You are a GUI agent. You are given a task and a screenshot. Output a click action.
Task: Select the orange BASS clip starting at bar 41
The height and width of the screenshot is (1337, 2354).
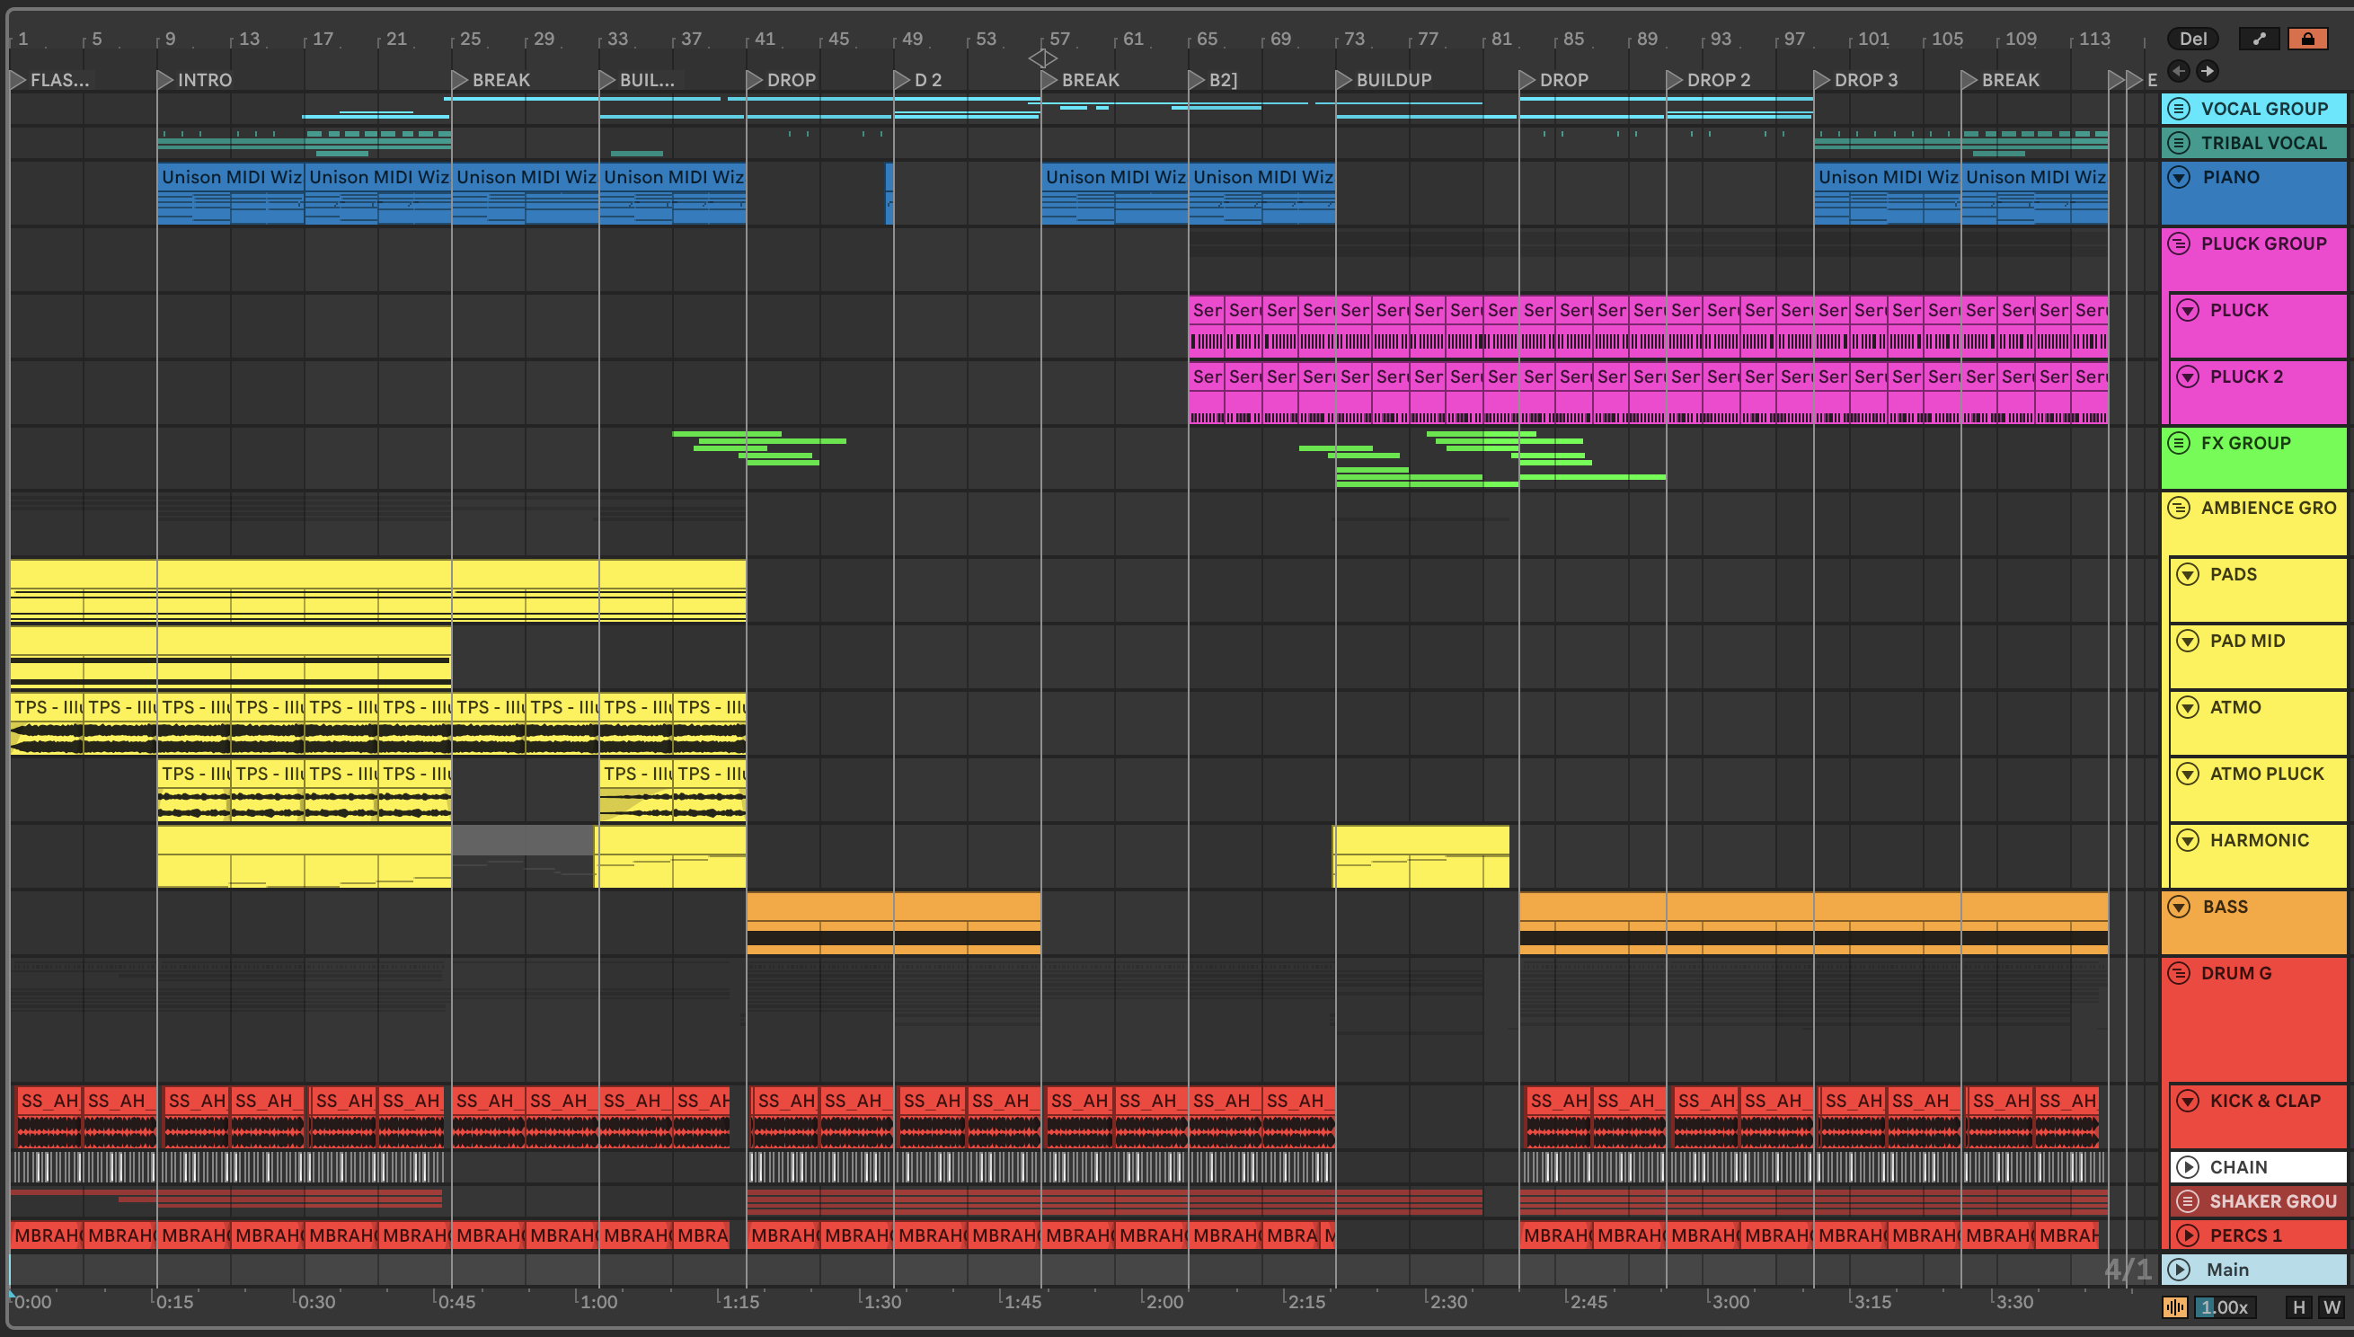click(x=893, y=924)
